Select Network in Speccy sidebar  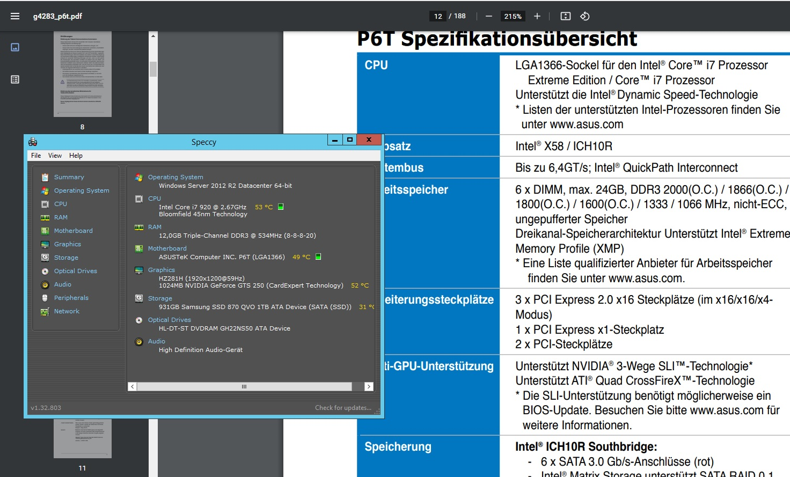(x=67, y=311)
